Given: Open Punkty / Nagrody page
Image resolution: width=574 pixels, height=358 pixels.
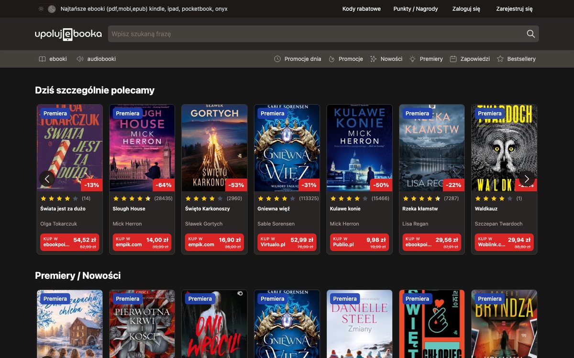Looking at the screenshot, I should [x=416, y=9].
